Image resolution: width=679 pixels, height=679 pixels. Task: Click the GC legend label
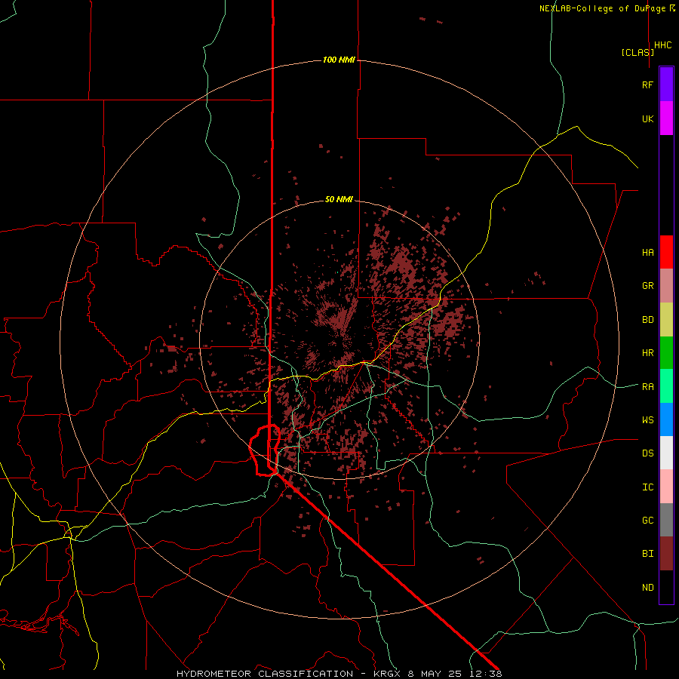pos(647,521)
